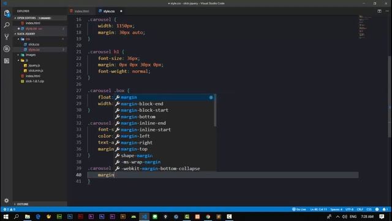Click the feedback smiley in status bar
This screenshot has width=392, height=221.
click(x=377, y=209)
